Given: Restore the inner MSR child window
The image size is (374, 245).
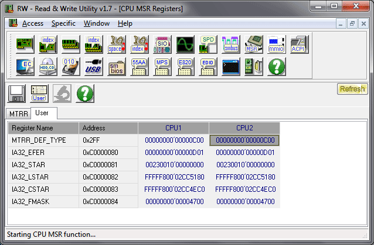Looking at the screenshot, I should (352, 23).
